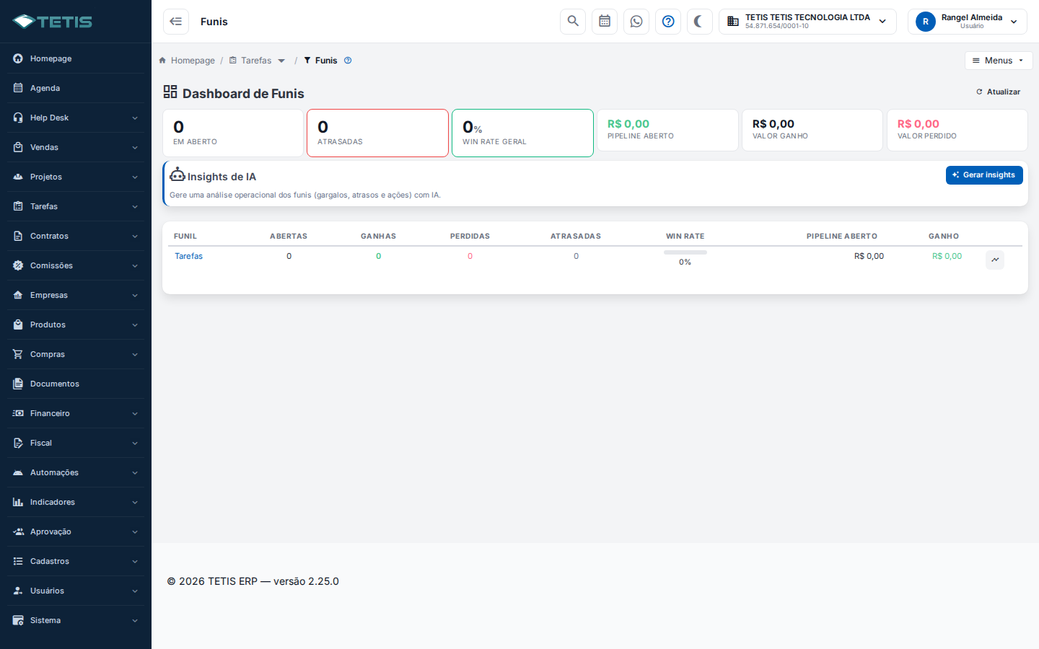Expand the Cadastros chevron
This screenshot has height=649, width=1039.
[135, 561]
